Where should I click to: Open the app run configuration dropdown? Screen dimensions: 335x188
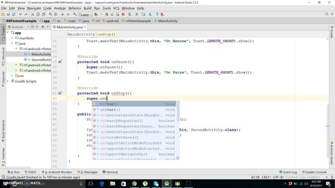tap(85, 15)
